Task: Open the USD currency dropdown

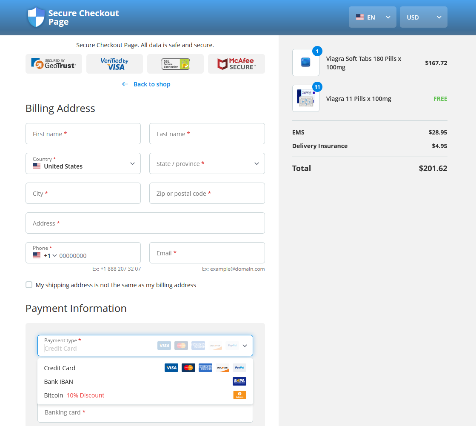Action: pyautogui.click(x=424, y=17)
